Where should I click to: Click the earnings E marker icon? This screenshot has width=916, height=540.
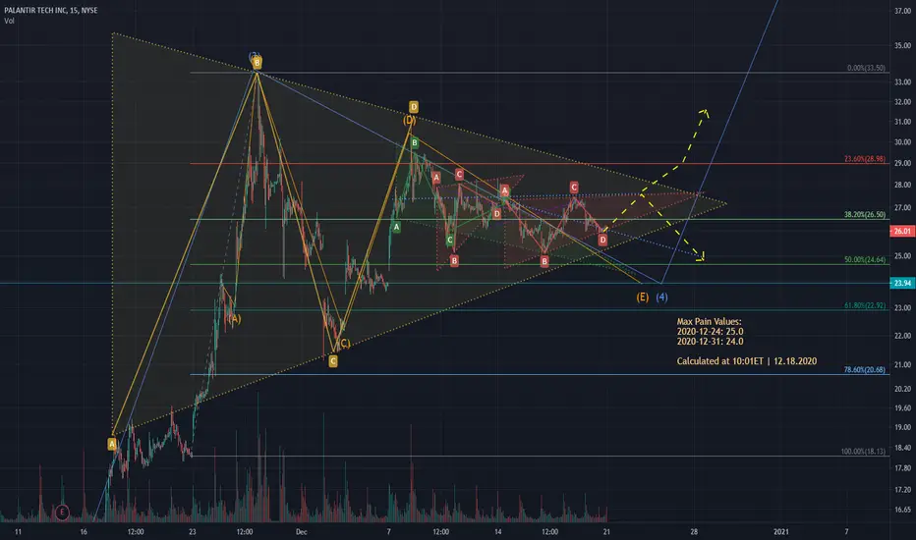(62, 513)
